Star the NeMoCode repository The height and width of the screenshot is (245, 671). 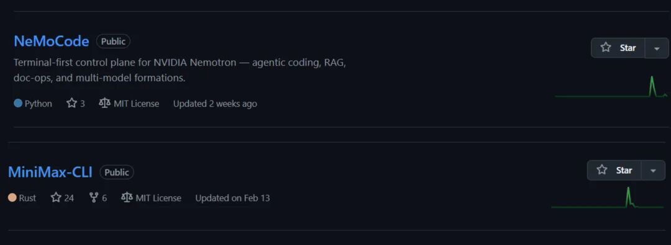(x=618, y=48)
